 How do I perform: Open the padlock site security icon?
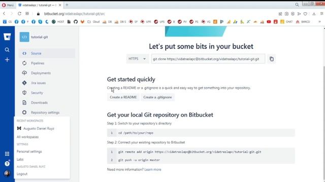[38, 14]
